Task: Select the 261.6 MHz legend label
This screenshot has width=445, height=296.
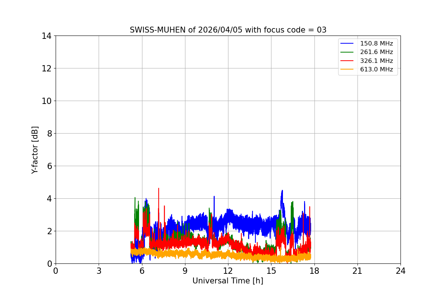Action: tap(376, 52)
